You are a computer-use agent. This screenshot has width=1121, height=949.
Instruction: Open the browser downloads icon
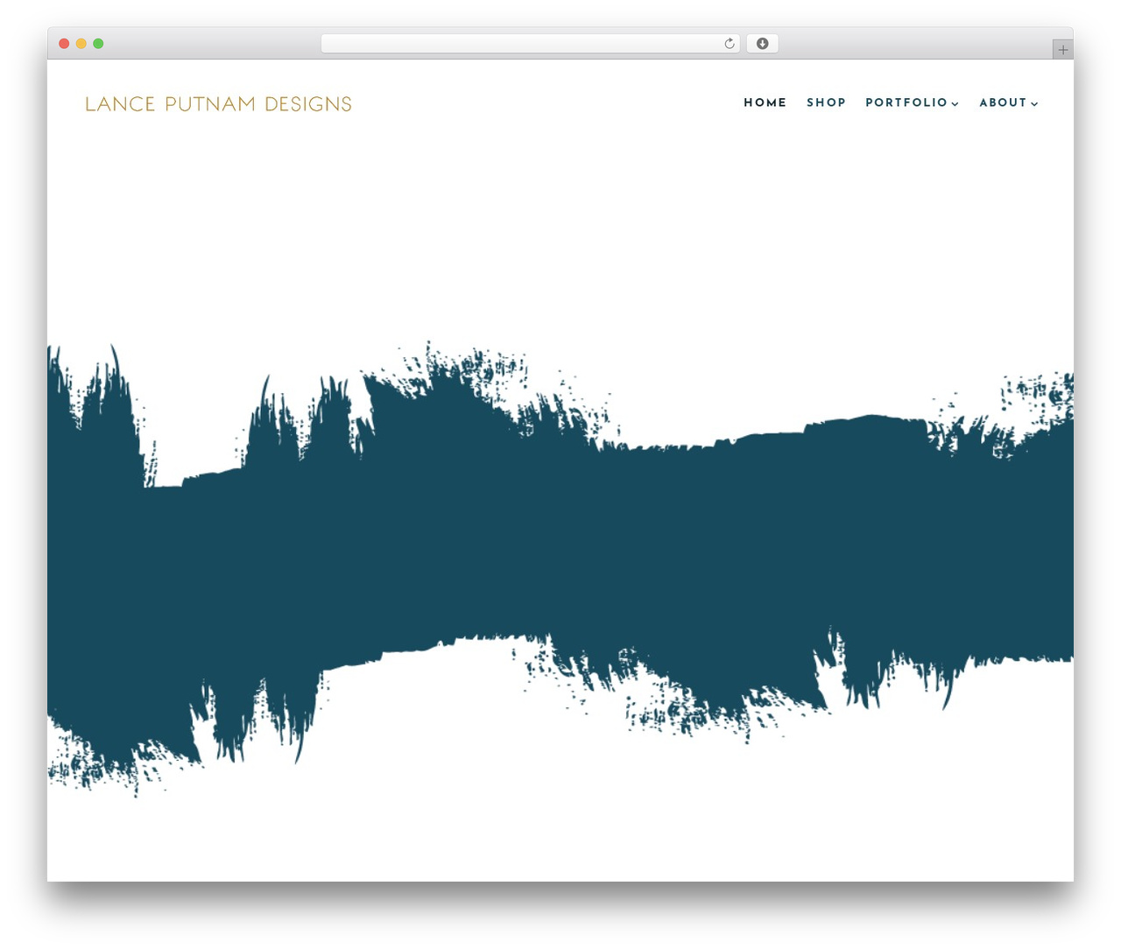click(x=763, y=44)
